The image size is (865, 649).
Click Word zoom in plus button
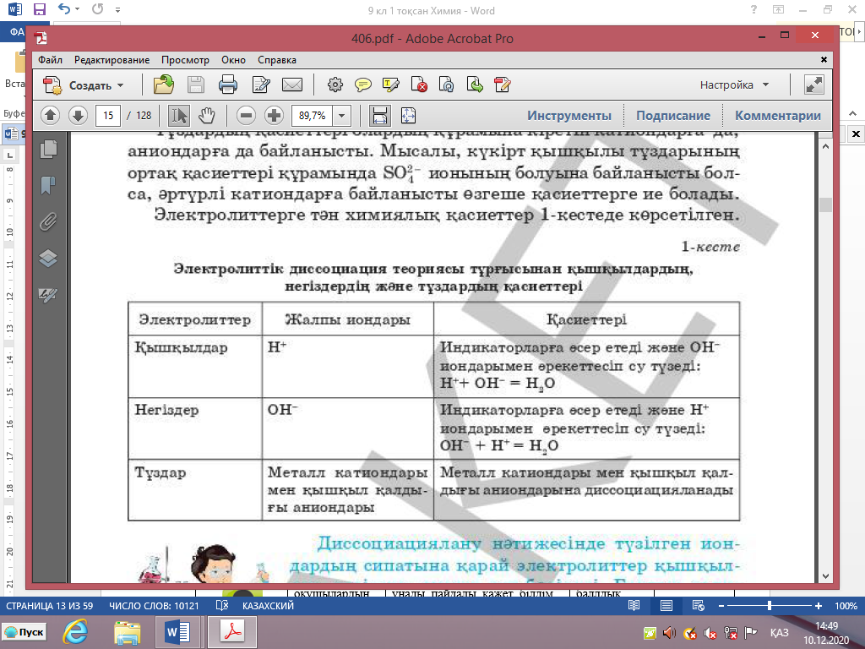click(819, 605)
